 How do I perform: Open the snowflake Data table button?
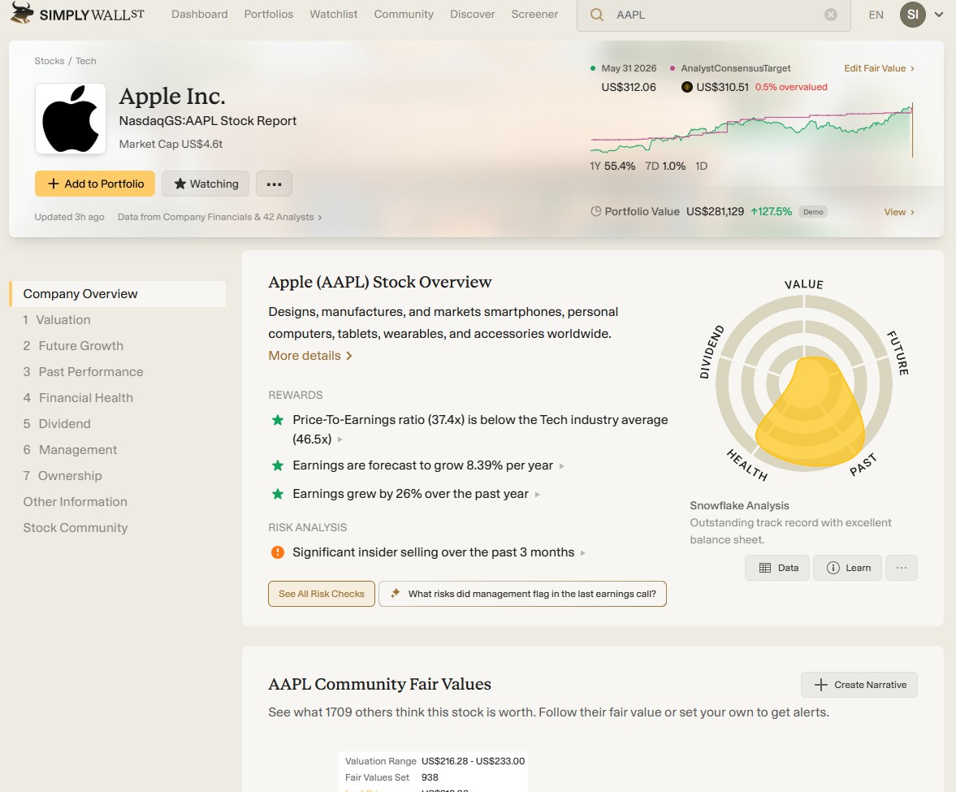pyautogui.click(x=777, y=568)
